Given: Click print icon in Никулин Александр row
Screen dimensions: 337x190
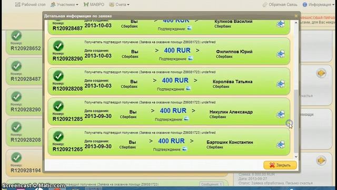Looking at the screenshot, I should (x=281, y=114).
